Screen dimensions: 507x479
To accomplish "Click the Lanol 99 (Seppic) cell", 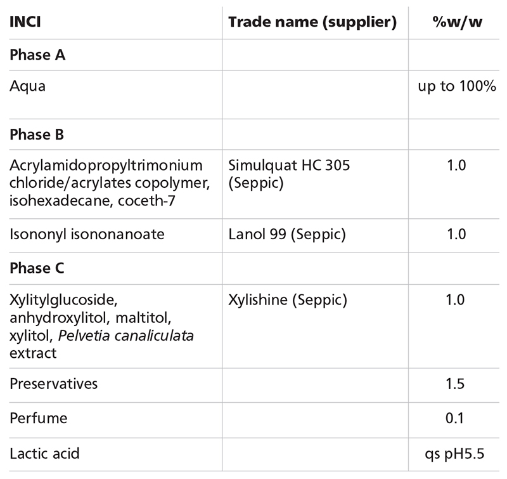I will coord(286,234).
